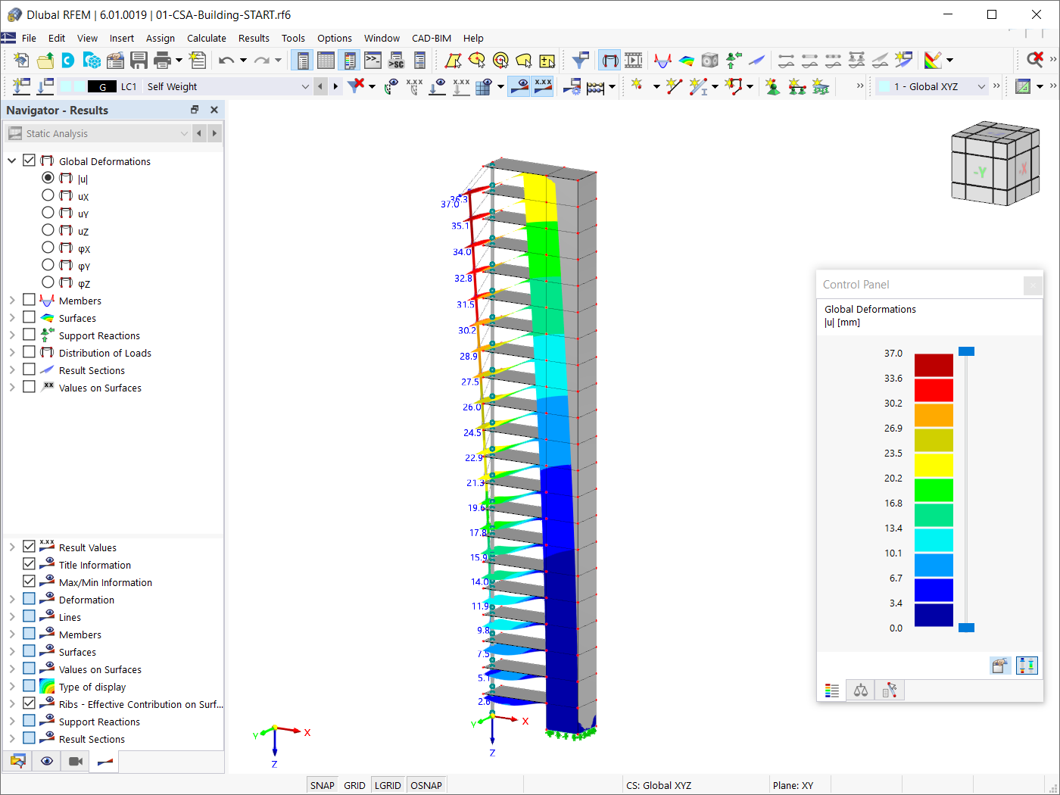Switch to navigator Display eye tab
Viewport: 1060px width, 795px height.
pyautogui.click(x=47, y=761)
